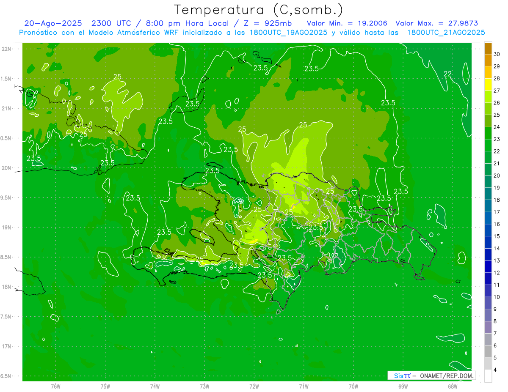
Task: Select the valid-until time "1800UTC_21AGO2025"
Action: point(446,33)
